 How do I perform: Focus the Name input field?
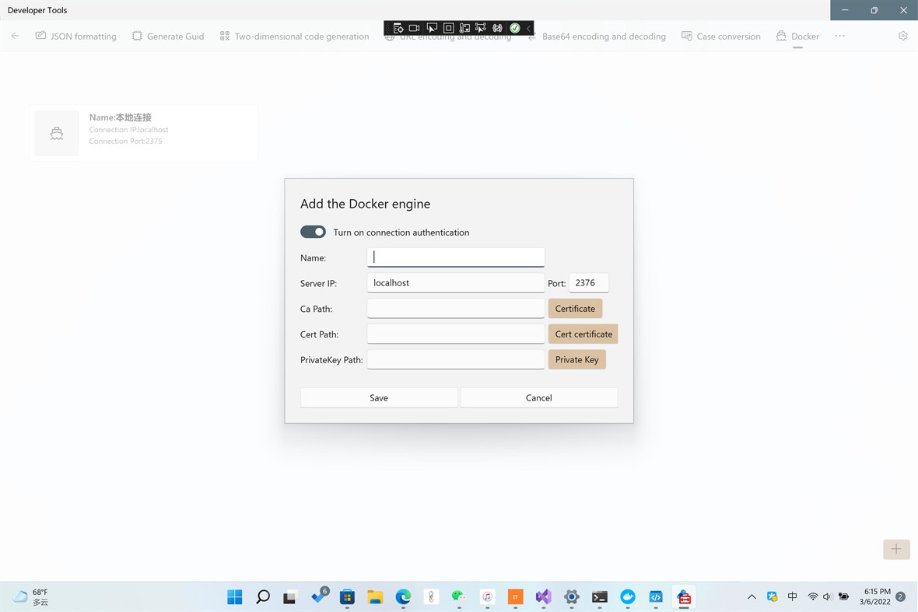click(455, 257)
